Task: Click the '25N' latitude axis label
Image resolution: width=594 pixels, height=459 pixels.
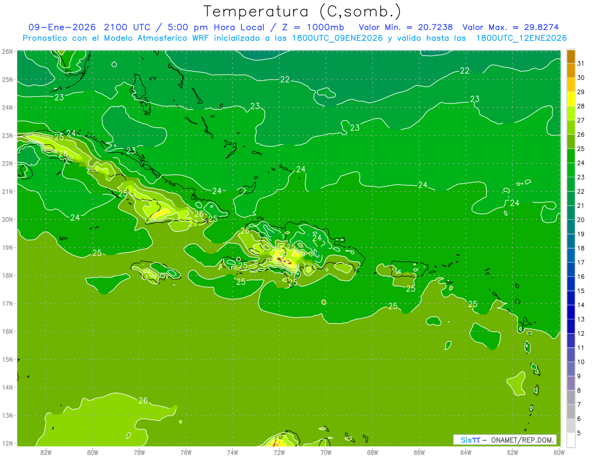Action: click(x=7, y=80)
